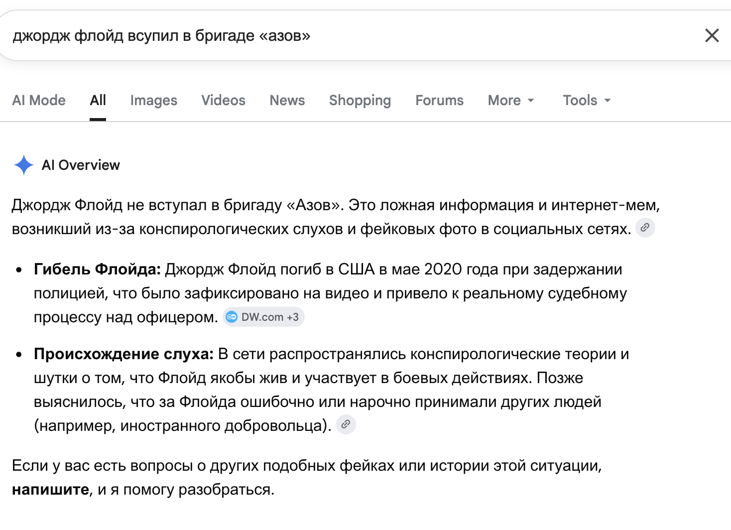Screen dimensions: 731x530
Task: Click the line 'Если у вас есть вопросы'
Action: point(307,465)
